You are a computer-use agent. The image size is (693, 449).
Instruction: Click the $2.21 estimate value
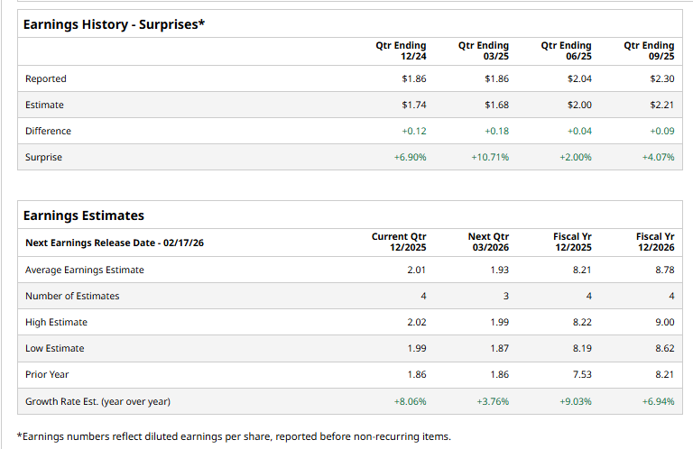point(662,105)
